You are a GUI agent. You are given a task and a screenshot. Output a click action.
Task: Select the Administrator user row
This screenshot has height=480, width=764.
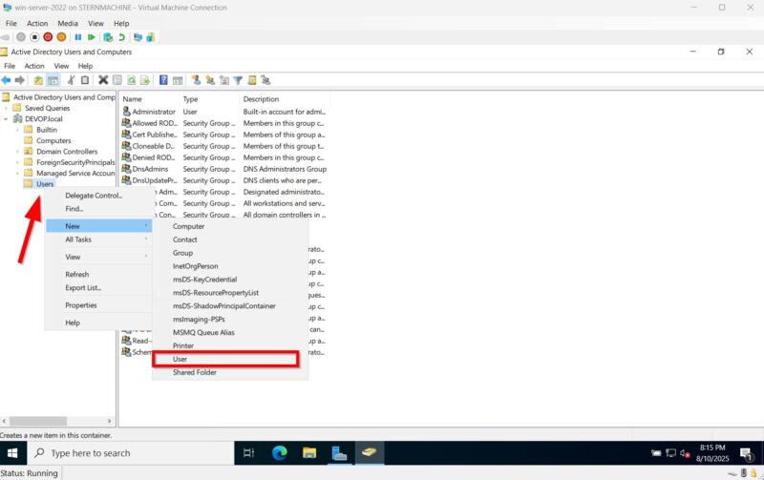click(224, 112)
